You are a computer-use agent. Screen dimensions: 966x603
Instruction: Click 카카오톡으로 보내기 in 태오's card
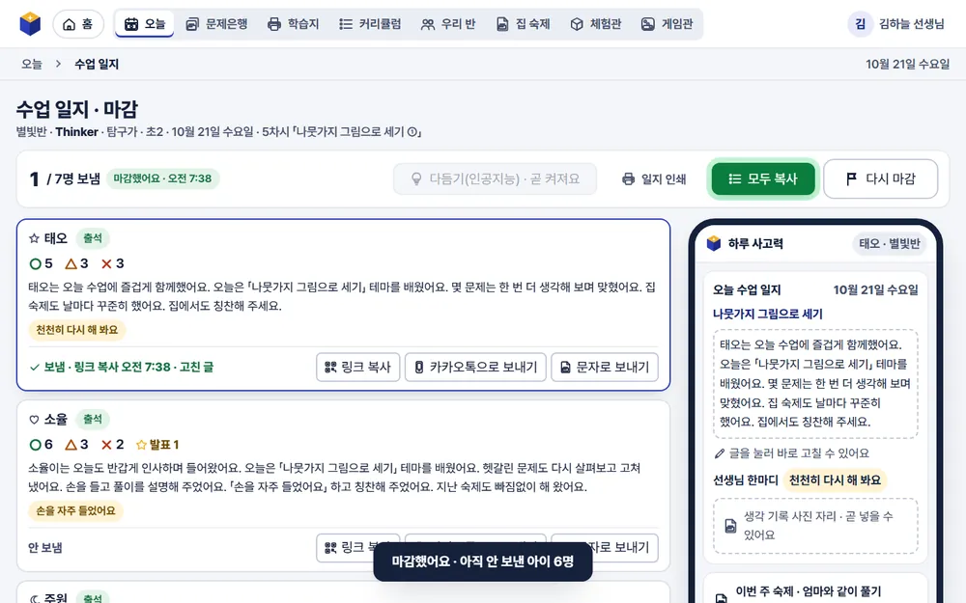tap(475, 367)
